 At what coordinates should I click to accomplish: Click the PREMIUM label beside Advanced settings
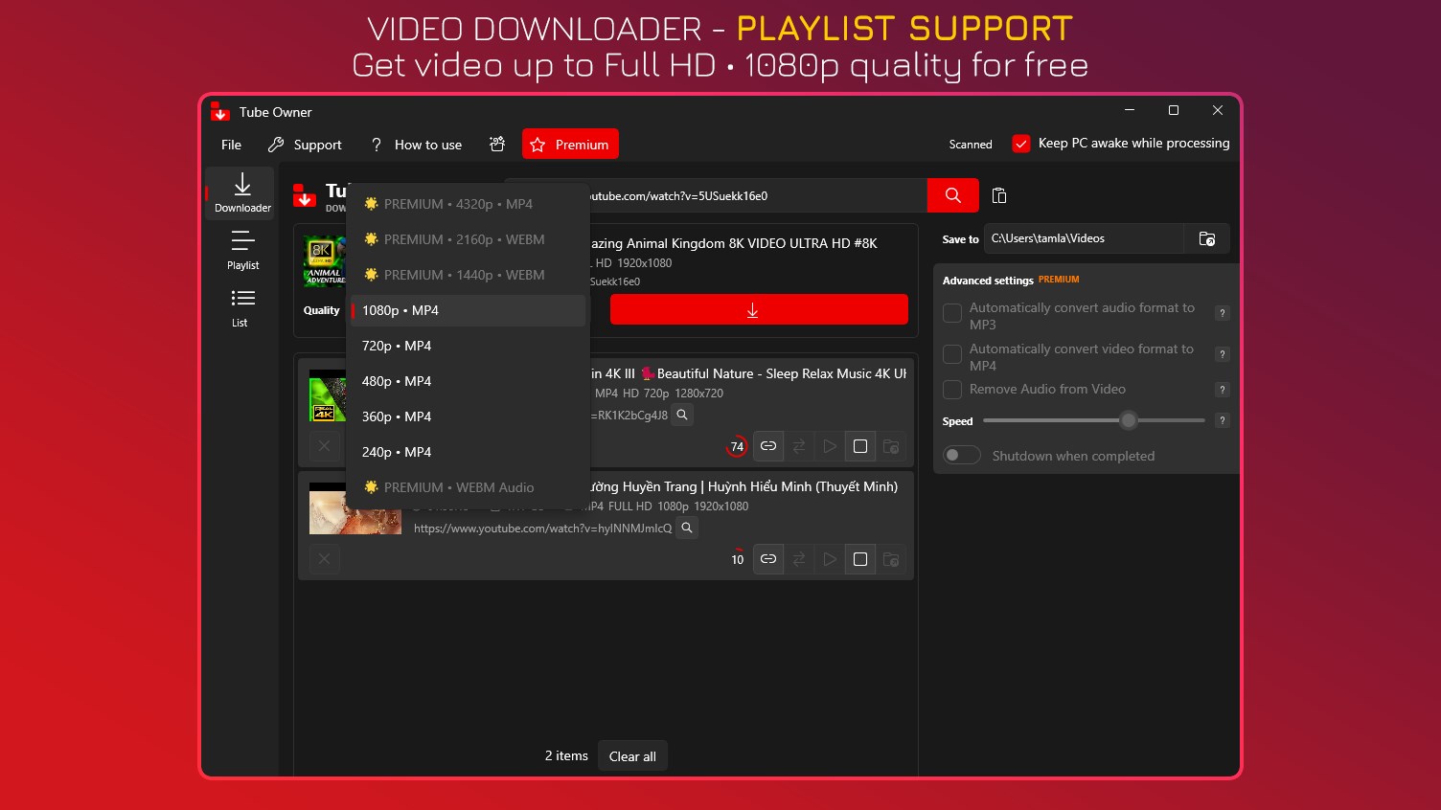pyautogui.click(x=1059, y=280)
